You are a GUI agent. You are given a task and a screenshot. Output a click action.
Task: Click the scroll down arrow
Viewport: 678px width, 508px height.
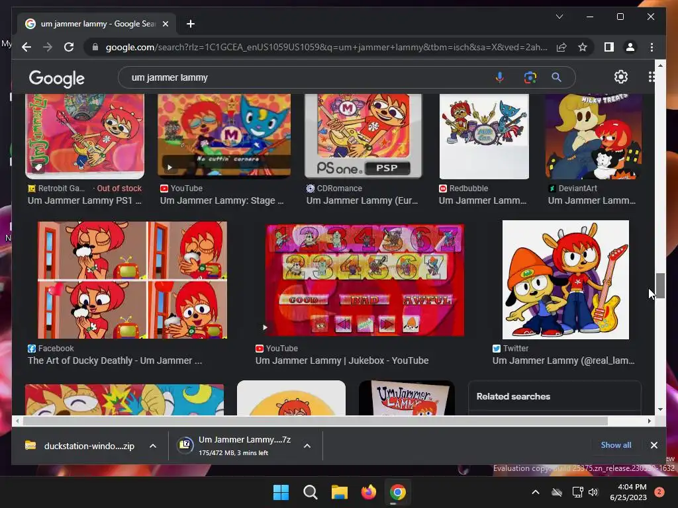coord(660,409)
